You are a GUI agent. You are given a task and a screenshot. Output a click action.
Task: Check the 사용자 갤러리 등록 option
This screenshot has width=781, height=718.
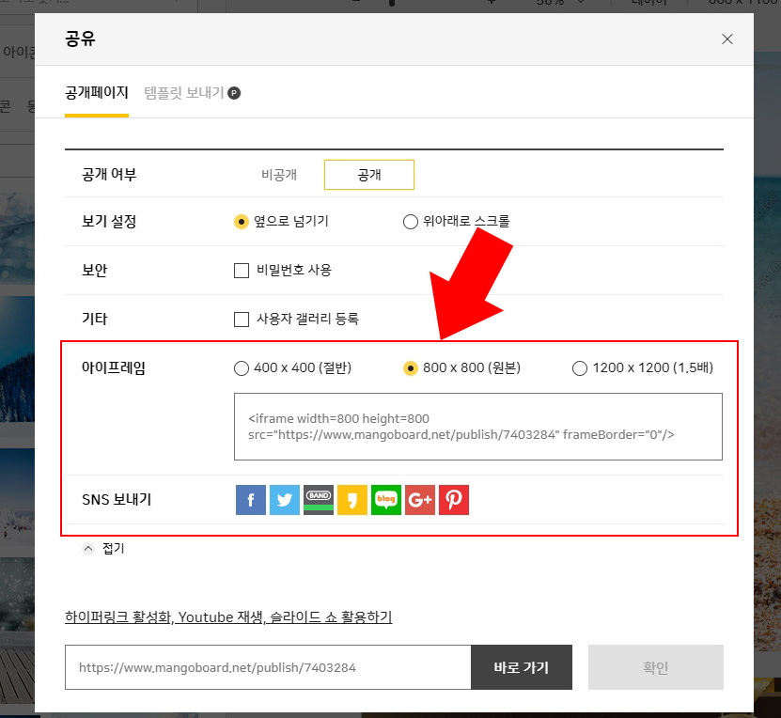(242, 319)
